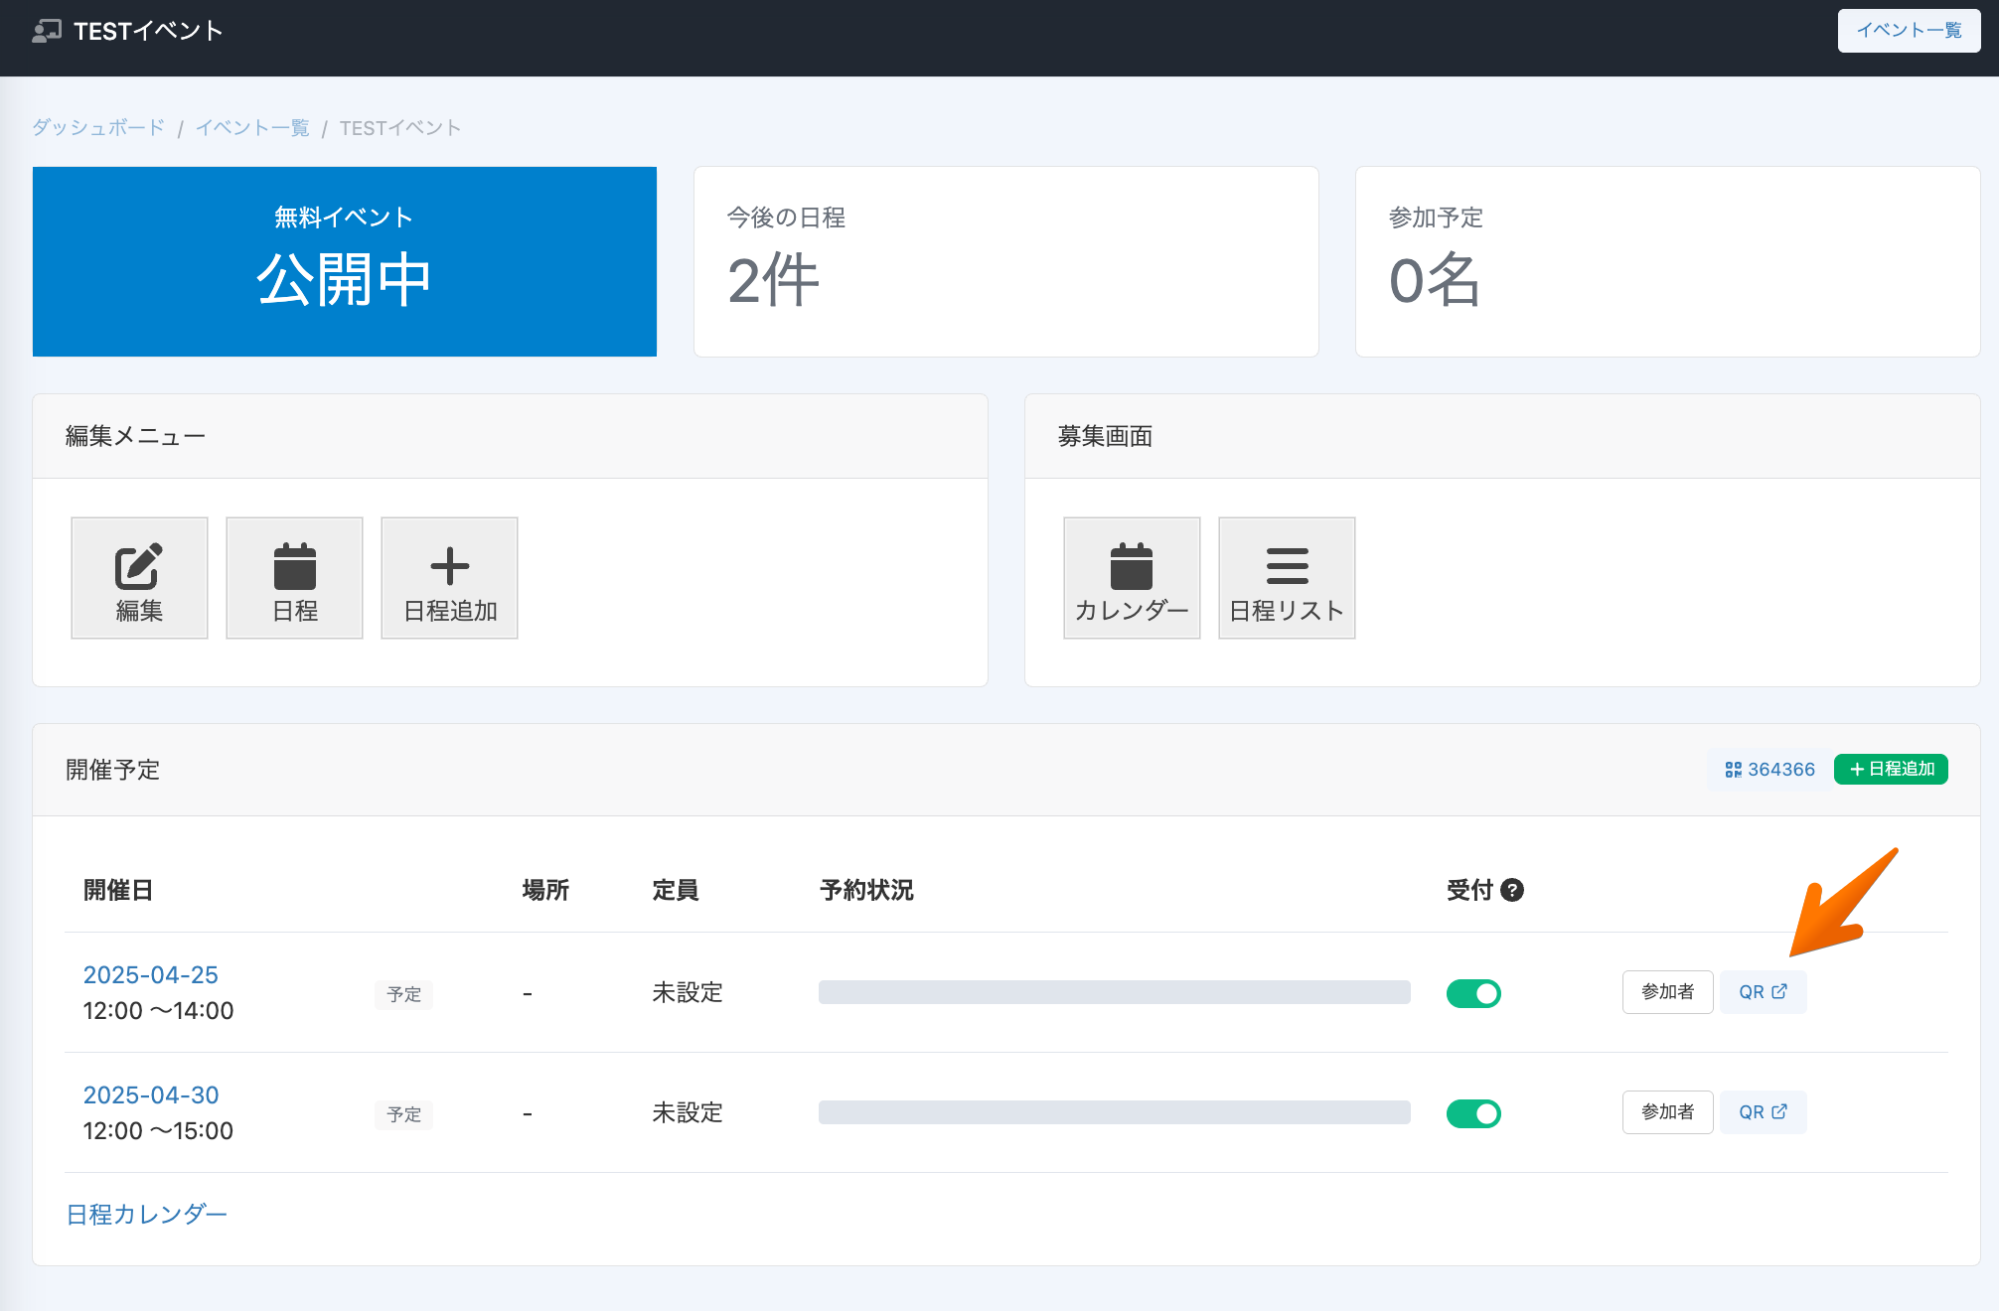
Task: Open the カレンダー tile in 募集画面
Action: point(1132,578)
